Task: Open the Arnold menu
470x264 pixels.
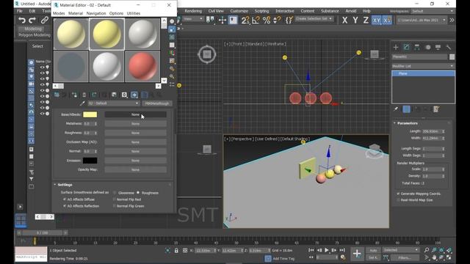Action: pos(351,11)
